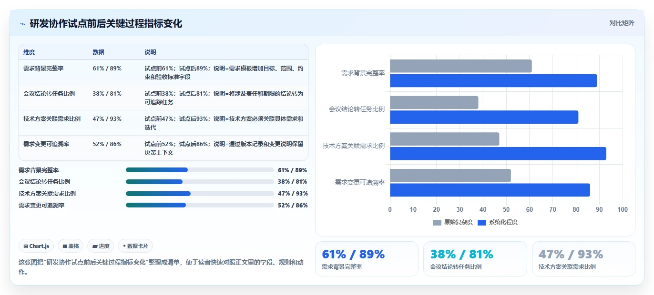Click gray bar for 技术方案关联需求比例 in chart
The image size is (654, 295).
[x=445, y=139]
